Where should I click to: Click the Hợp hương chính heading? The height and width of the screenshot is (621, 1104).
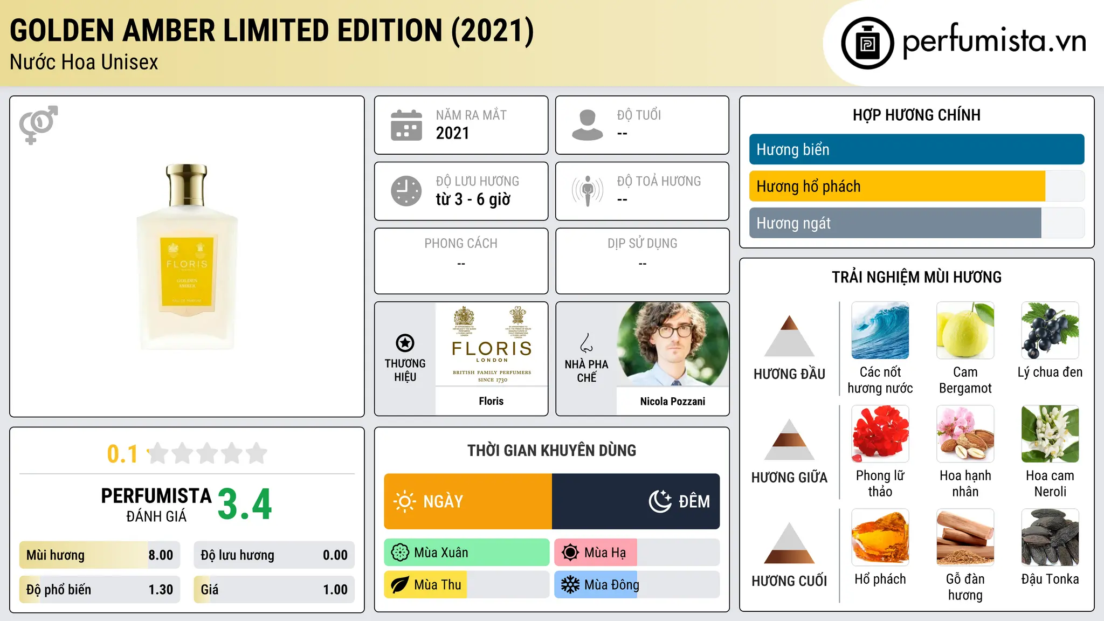(x=916, y=115)
